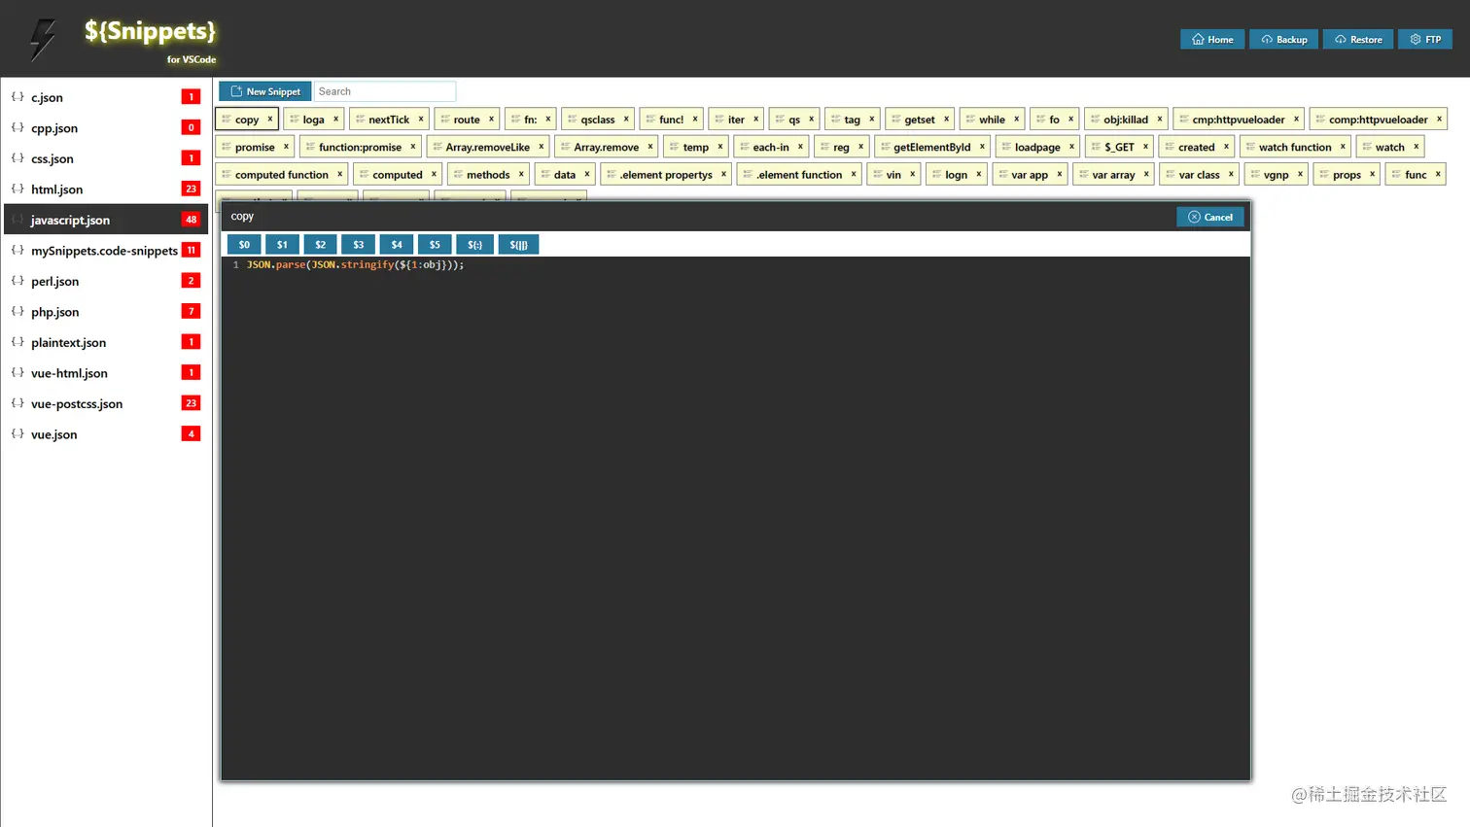Image resolution: width=1470 pixels, height=827 pixels.
Task: Insert ${||} choice placeholder
Action: tap(518, 245)
